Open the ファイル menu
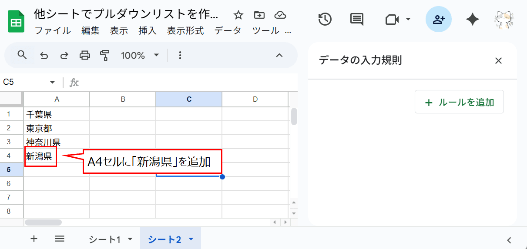 (x=53, y=31)
